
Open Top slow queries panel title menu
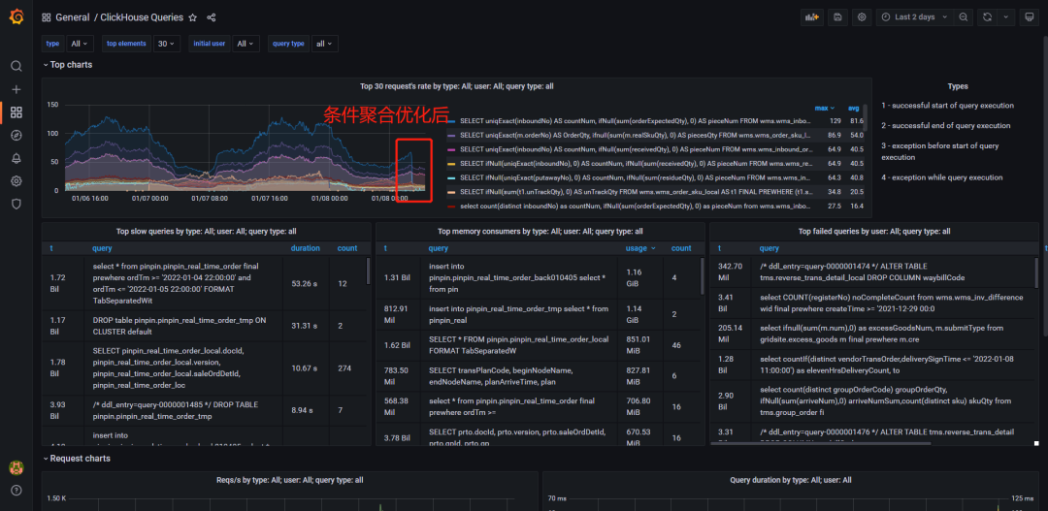pos(206,231)
